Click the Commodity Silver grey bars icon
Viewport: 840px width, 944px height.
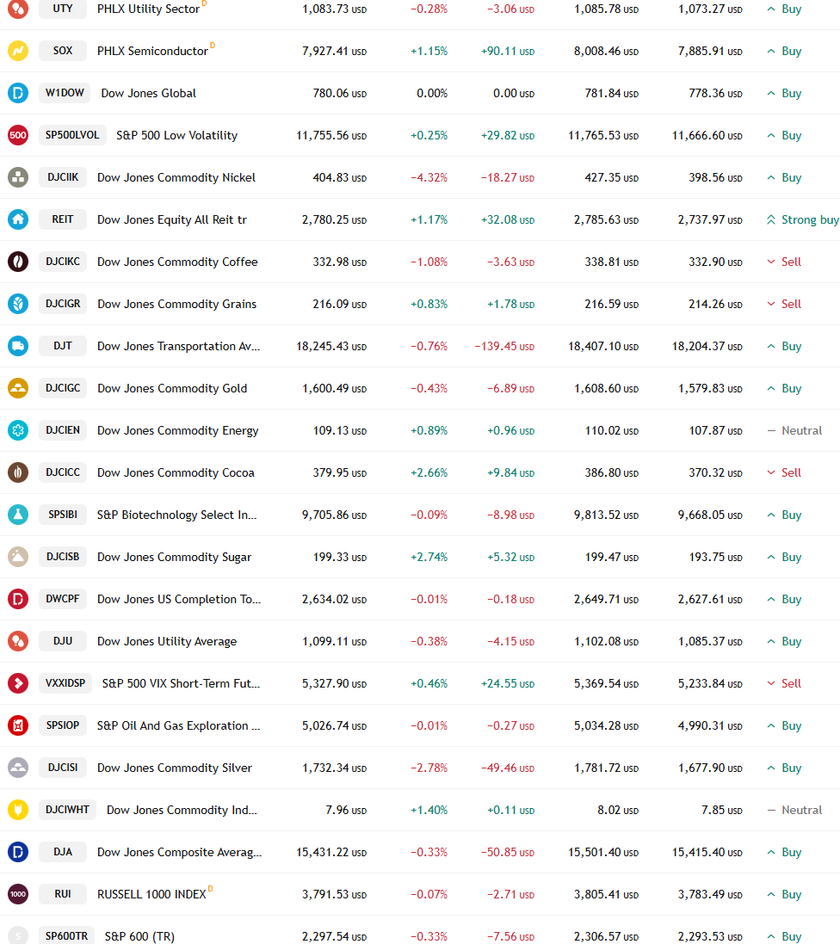click(x=18, y=767)
